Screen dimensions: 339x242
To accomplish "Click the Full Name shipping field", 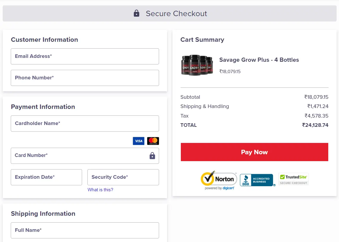I will [x=85, y=230].
